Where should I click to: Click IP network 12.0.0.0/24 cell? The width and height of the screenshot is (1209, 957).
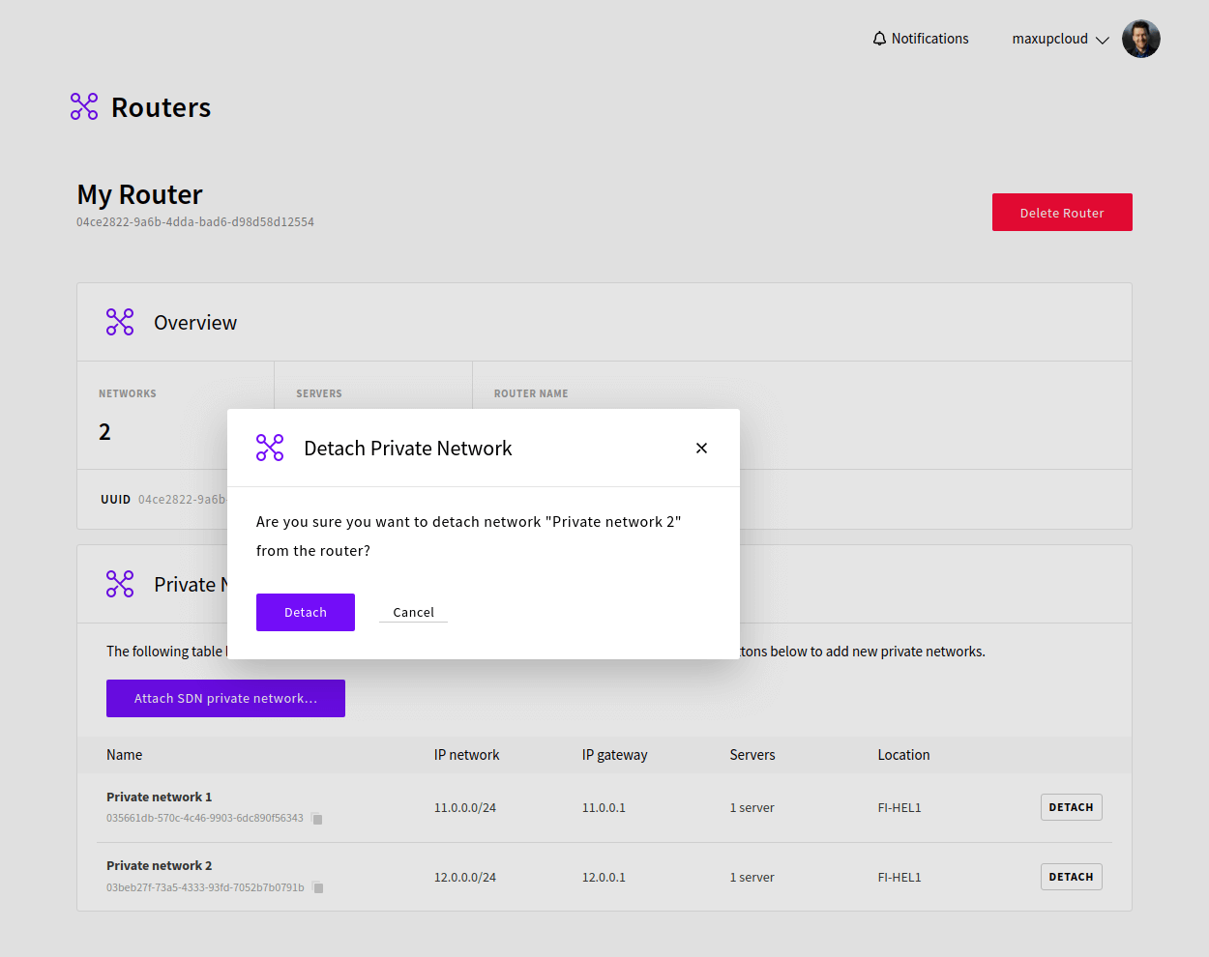click(x=464, y=877)
